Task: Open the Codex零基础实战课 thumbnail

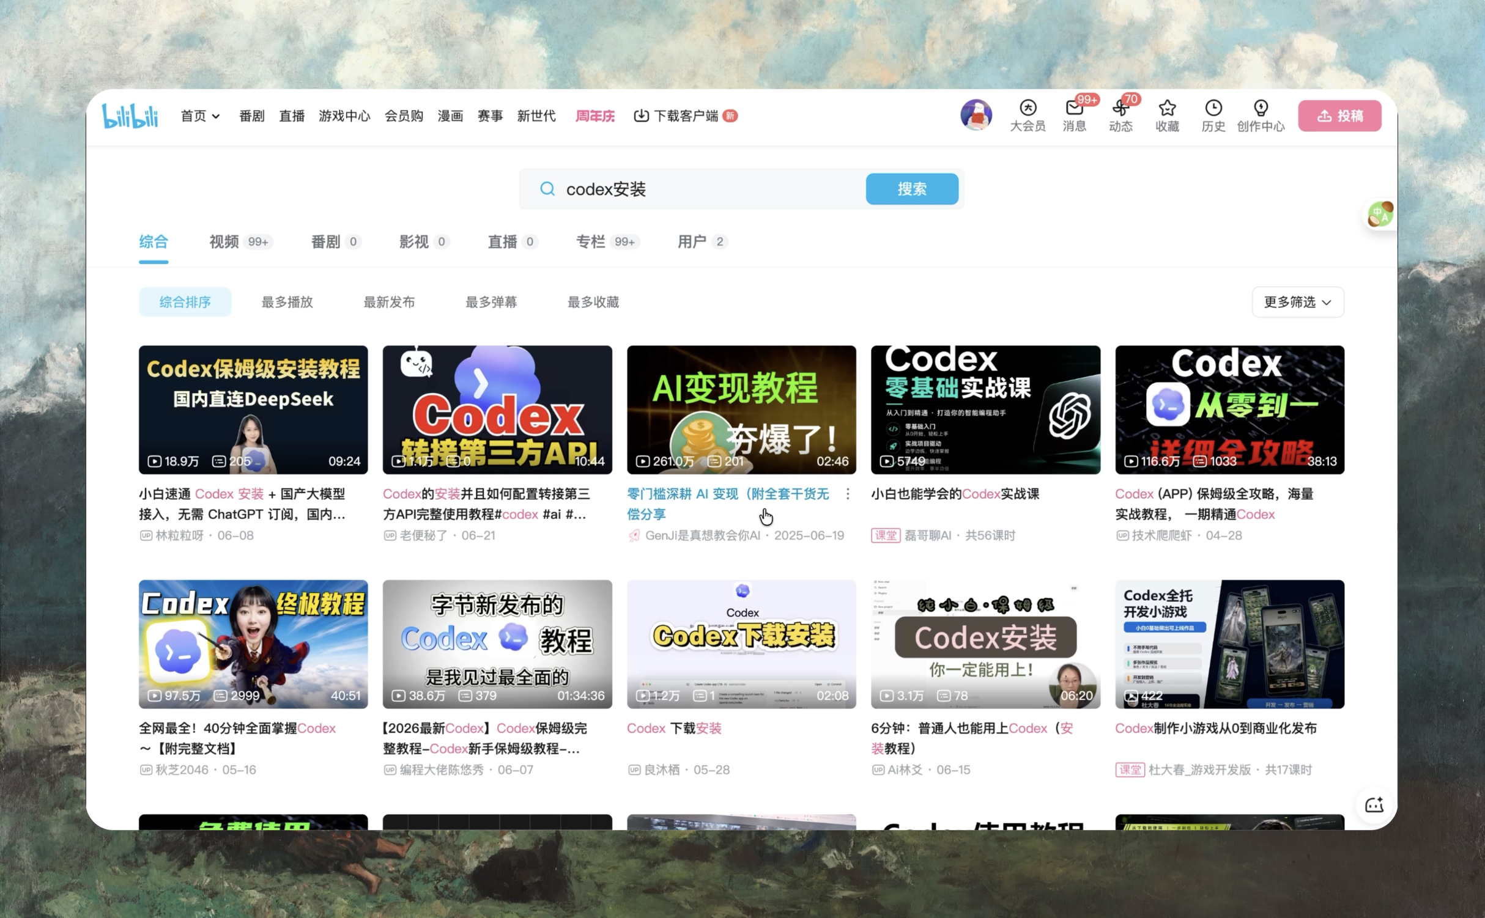Action: pos(985,409)
